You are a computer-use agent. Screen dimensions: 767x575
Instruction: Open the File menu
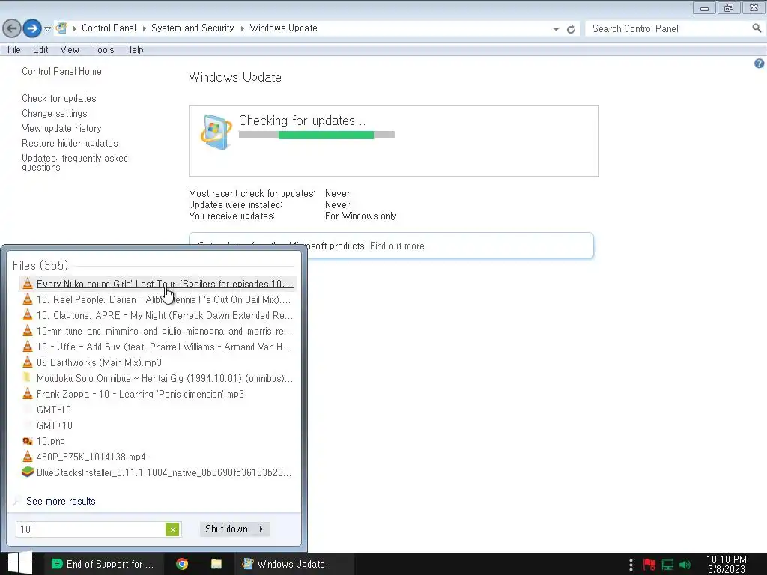pos(14,50)
